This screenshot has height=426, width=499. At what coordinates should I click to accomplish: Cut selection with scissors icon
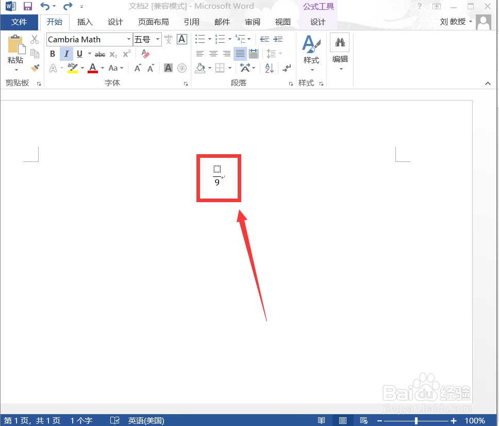[x=35, y=40]
